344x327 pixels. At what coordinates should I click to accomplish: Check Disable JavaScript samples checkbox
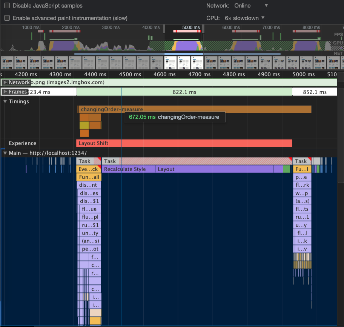pyautogui.click(x=7, y=6)
